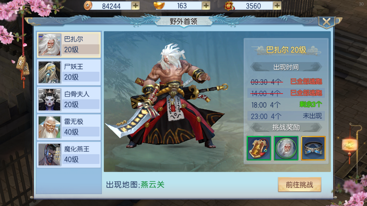View the white-haired boss portrait reward
367x206 pixels.
pyautogui.click(x=286, y=148)
